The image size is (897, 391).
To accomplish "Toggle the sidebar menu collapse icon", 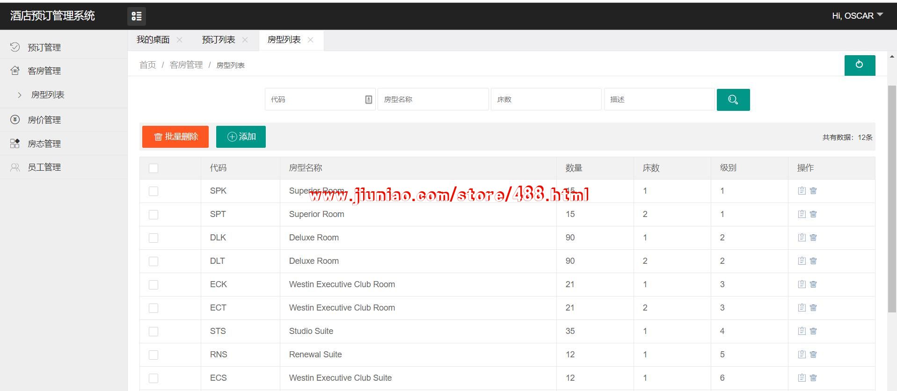I will click(x=137, y=16).
